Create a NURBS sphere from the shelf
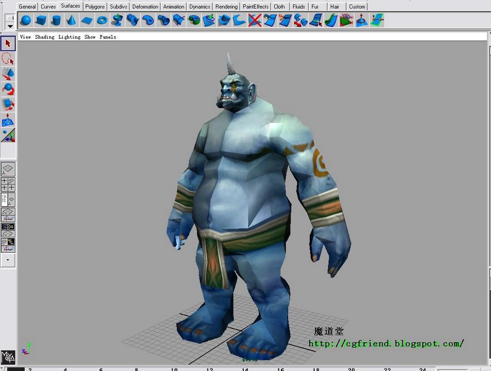The height and width of the screenshot is (371, 491). click(x=25, y=20)
